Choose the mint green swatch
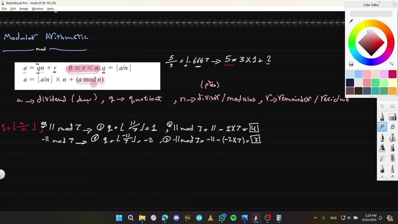Screen dimensions: 398x224 pos(376,82)
